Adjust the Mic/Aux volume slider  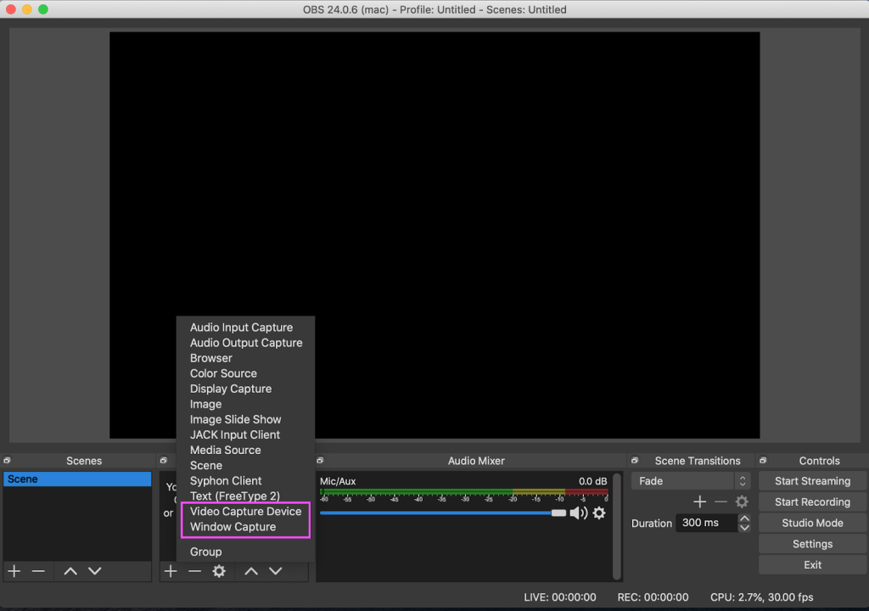[443, 513]
